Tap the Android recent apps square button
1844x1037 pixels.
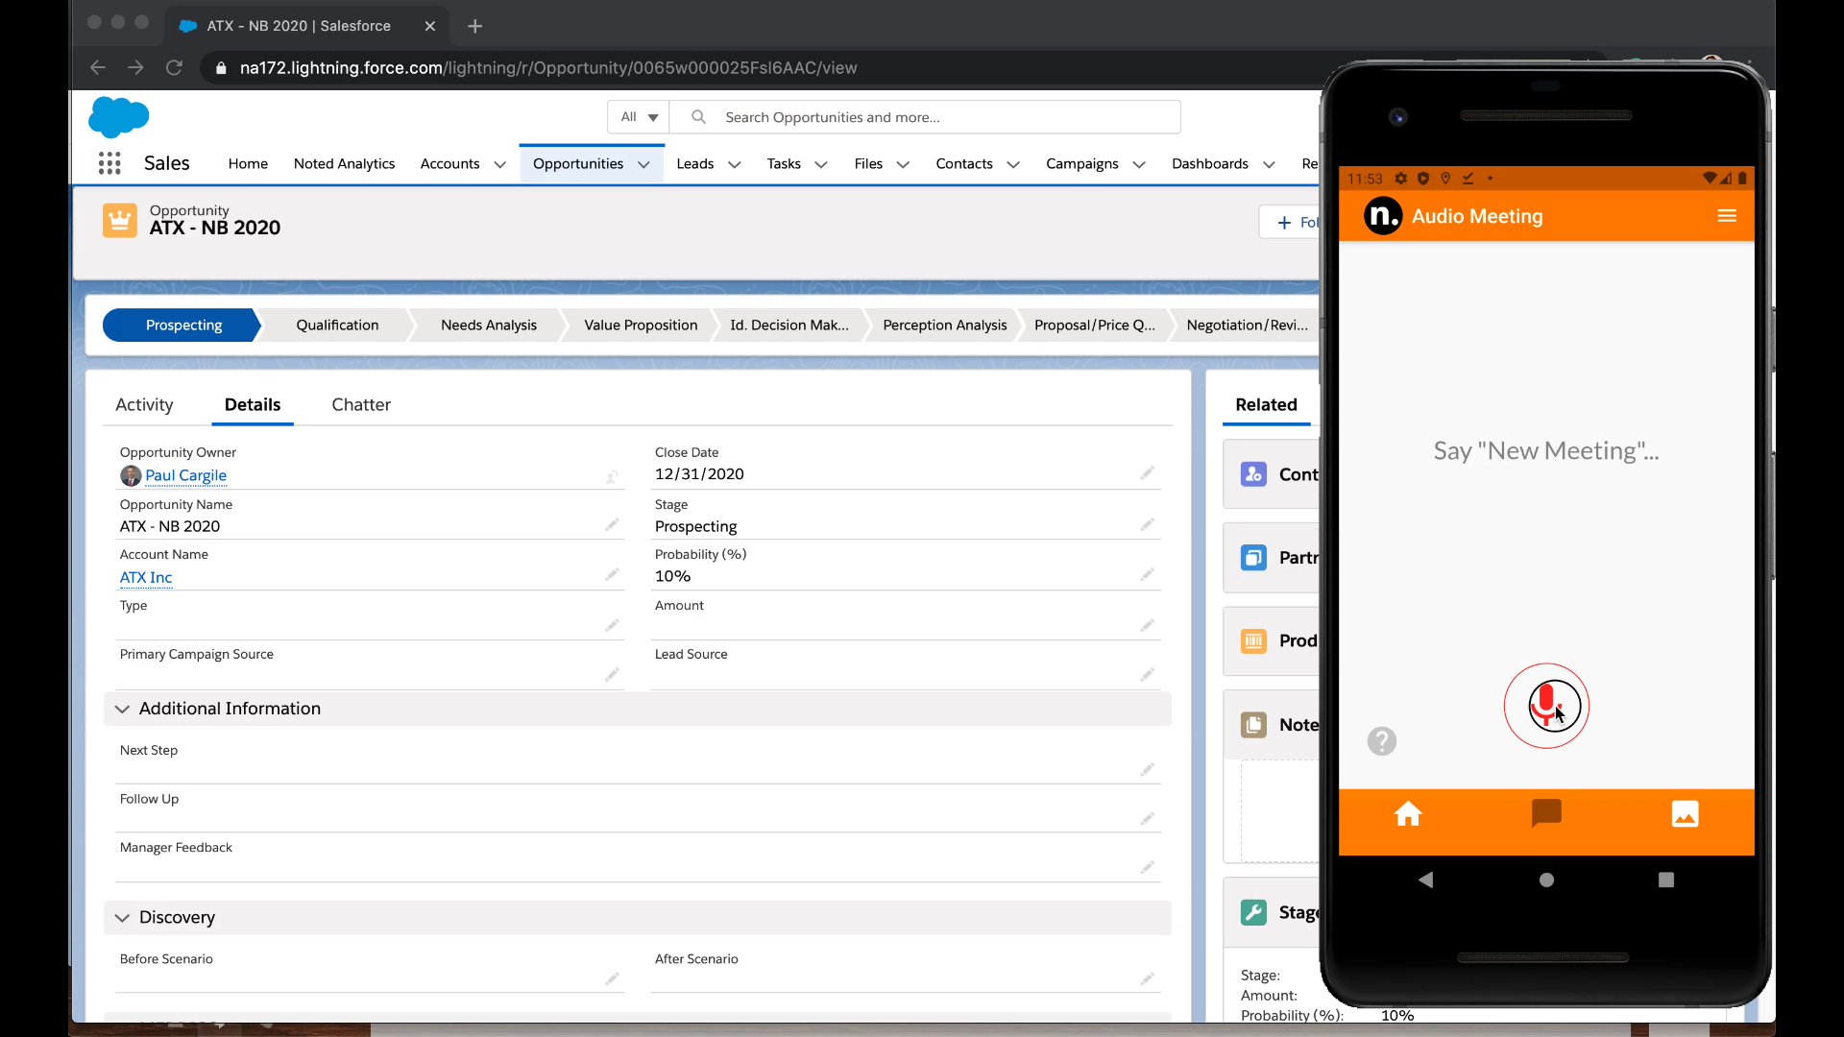tap(1666, 880)
